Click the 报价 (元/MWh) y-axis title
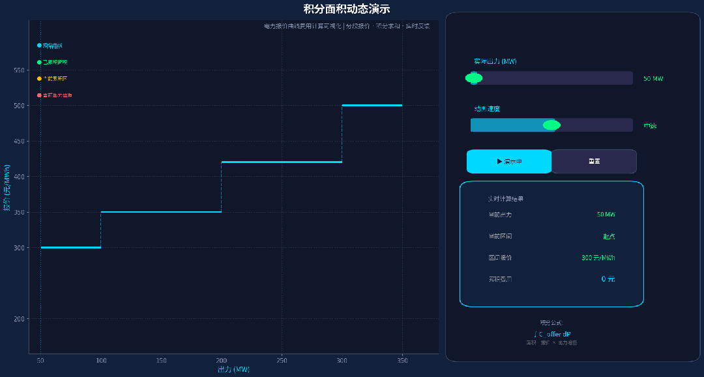The image size is (704, 377). [7, 187]
